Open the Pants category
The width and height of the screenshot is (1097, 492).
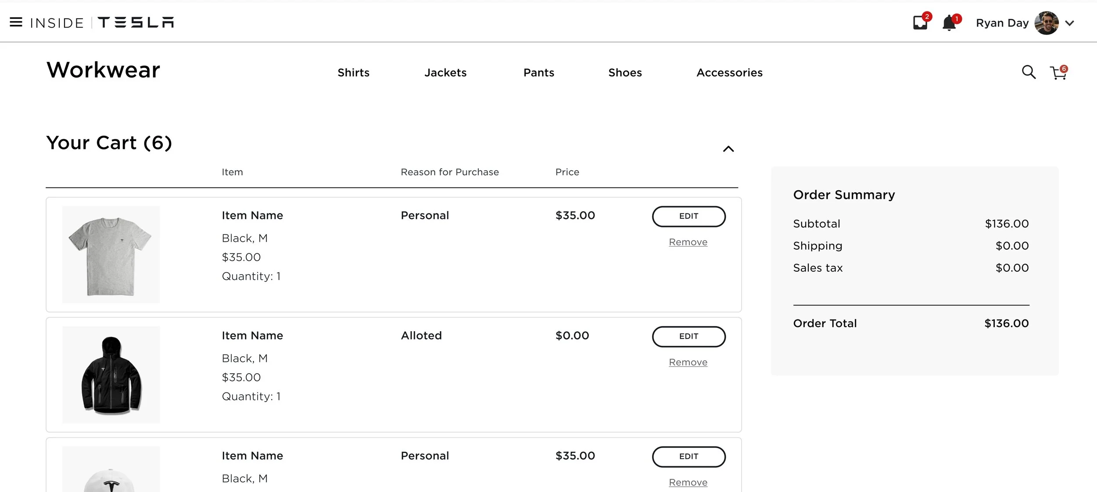539,73
